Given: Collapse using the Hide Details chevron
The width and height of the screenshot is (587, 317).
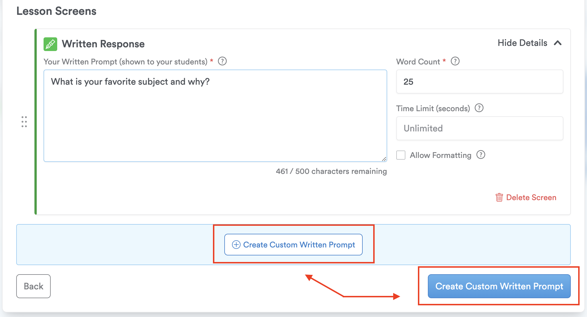Looking at the screenshot, I should 558,43.
